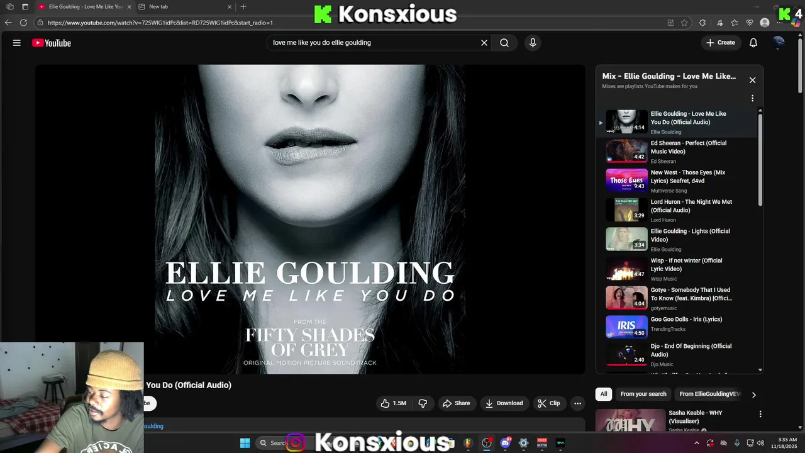Open the browser profile icon

(765, 23)
